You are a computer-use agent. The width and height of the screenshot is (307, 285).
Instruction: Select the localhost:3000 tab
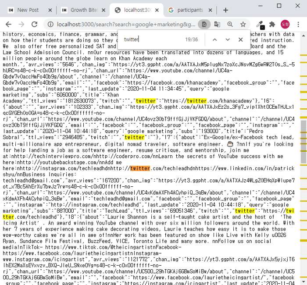pos(136,10)
